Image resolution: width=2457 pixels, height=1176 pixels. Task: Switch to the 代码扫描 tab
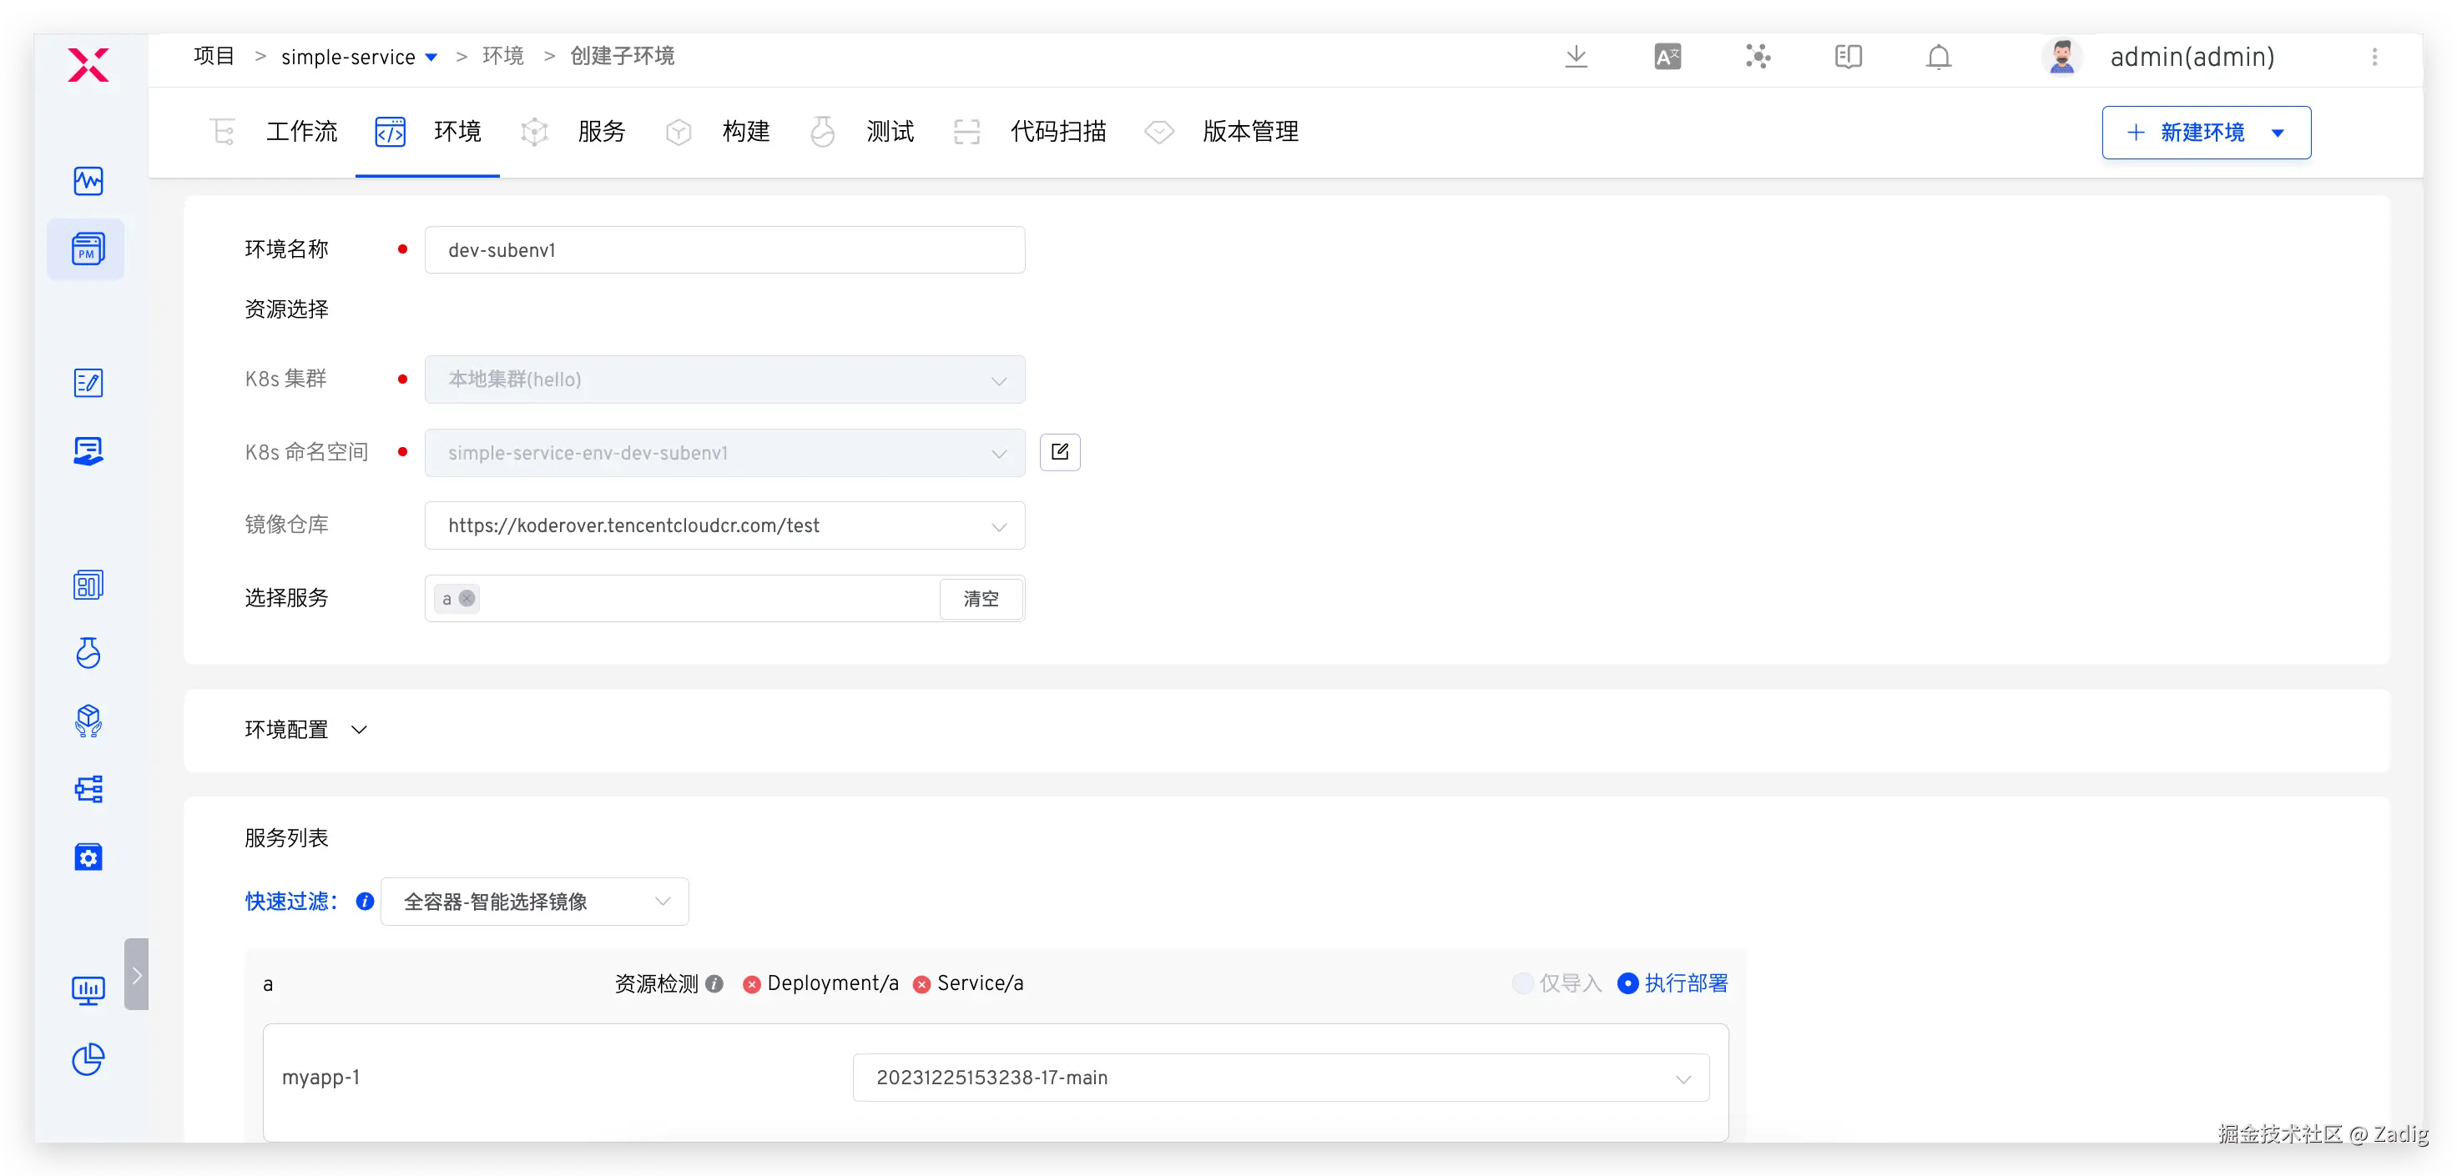click(x=1029, y=132)
